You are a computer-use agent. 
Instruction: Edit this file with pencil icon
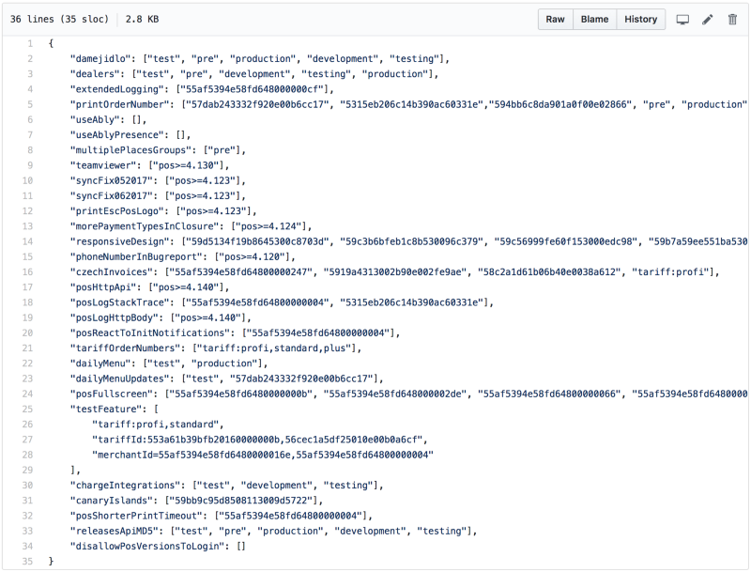708,20
